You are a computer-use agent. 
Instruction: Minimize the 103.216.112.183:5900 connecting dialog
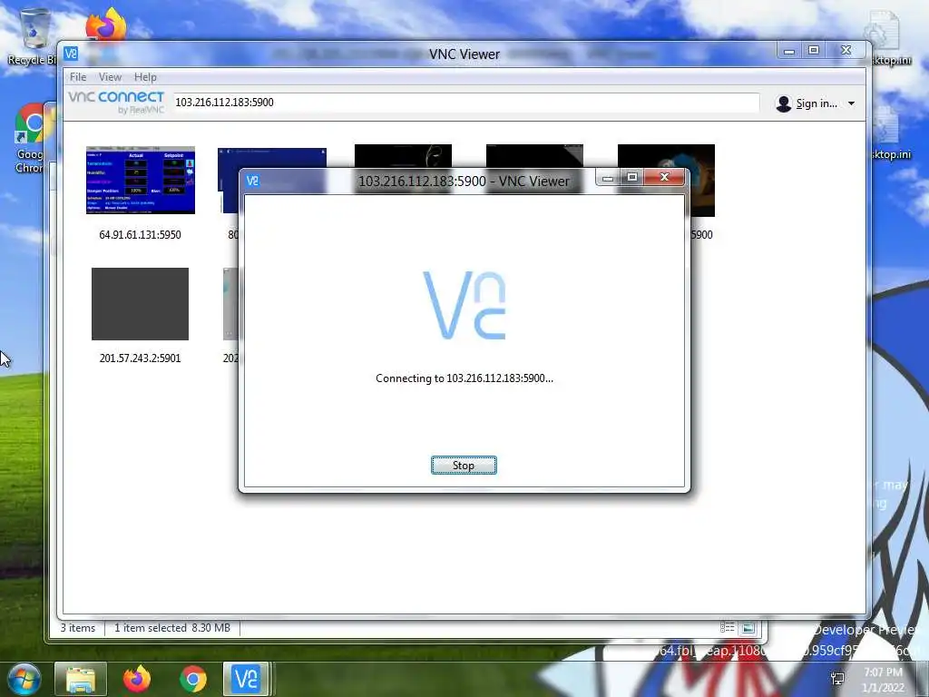(x=607, y=177)
